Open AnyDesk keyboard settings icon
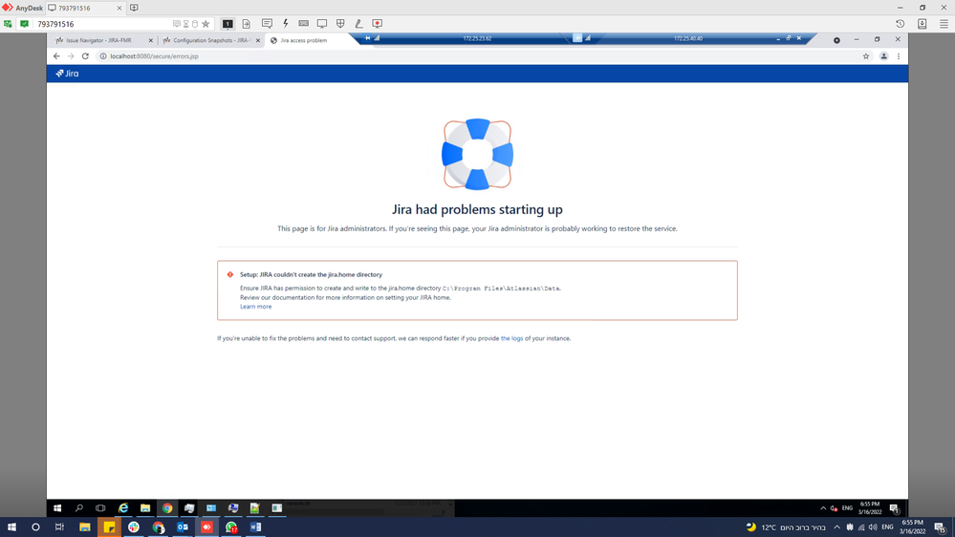Screen dimensions: 955x537 coord(303,24)
